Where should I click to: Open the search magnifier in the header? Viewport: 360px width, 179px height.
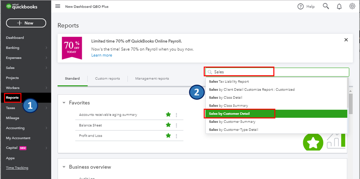pyautogui.click(x=326, y=6)
